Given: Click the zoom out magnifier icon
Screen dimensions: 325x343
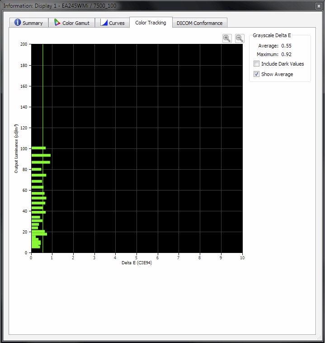Looking at the screenshot, I should point(240,38).
